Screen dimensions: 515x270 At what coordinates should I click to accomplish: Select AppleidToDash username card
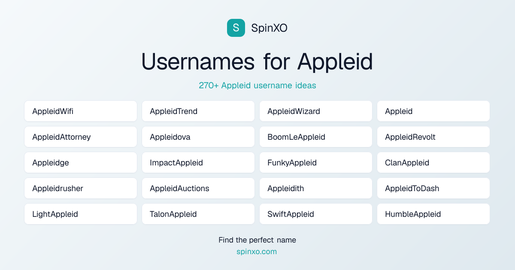click(433, 189)
